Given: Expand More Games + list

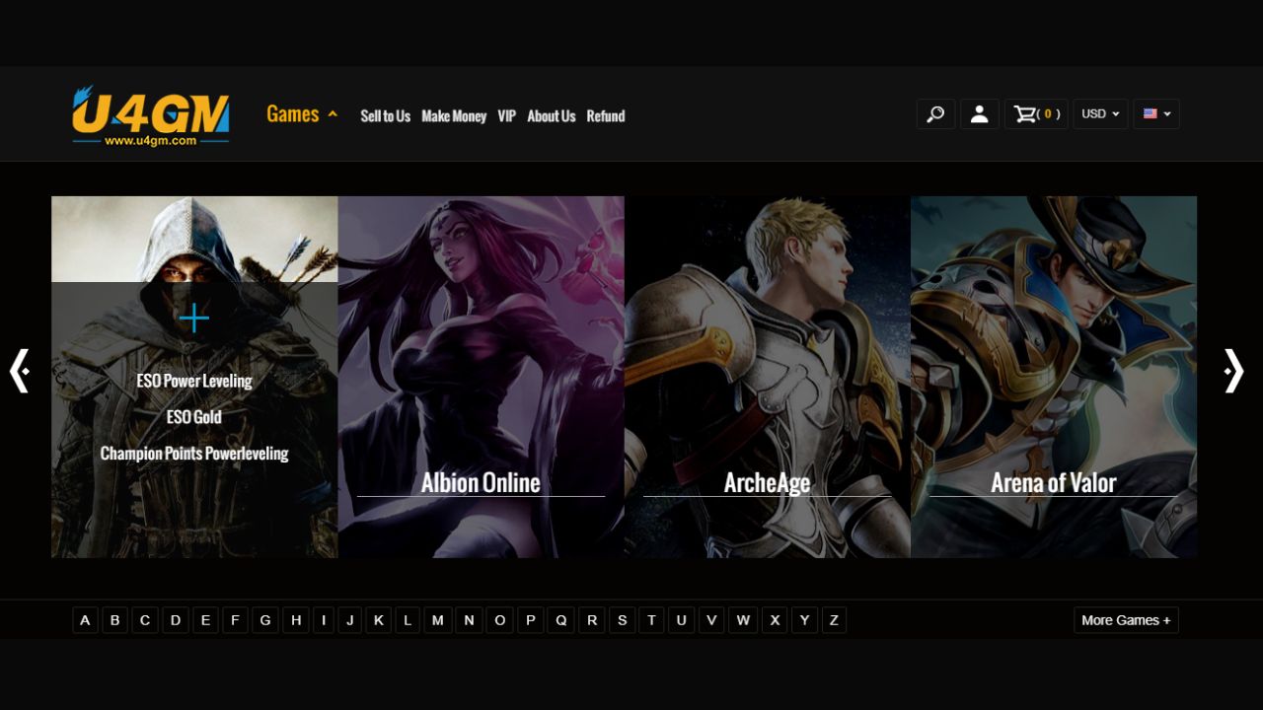Looking at the screenshot, I should pos(1126,620).
